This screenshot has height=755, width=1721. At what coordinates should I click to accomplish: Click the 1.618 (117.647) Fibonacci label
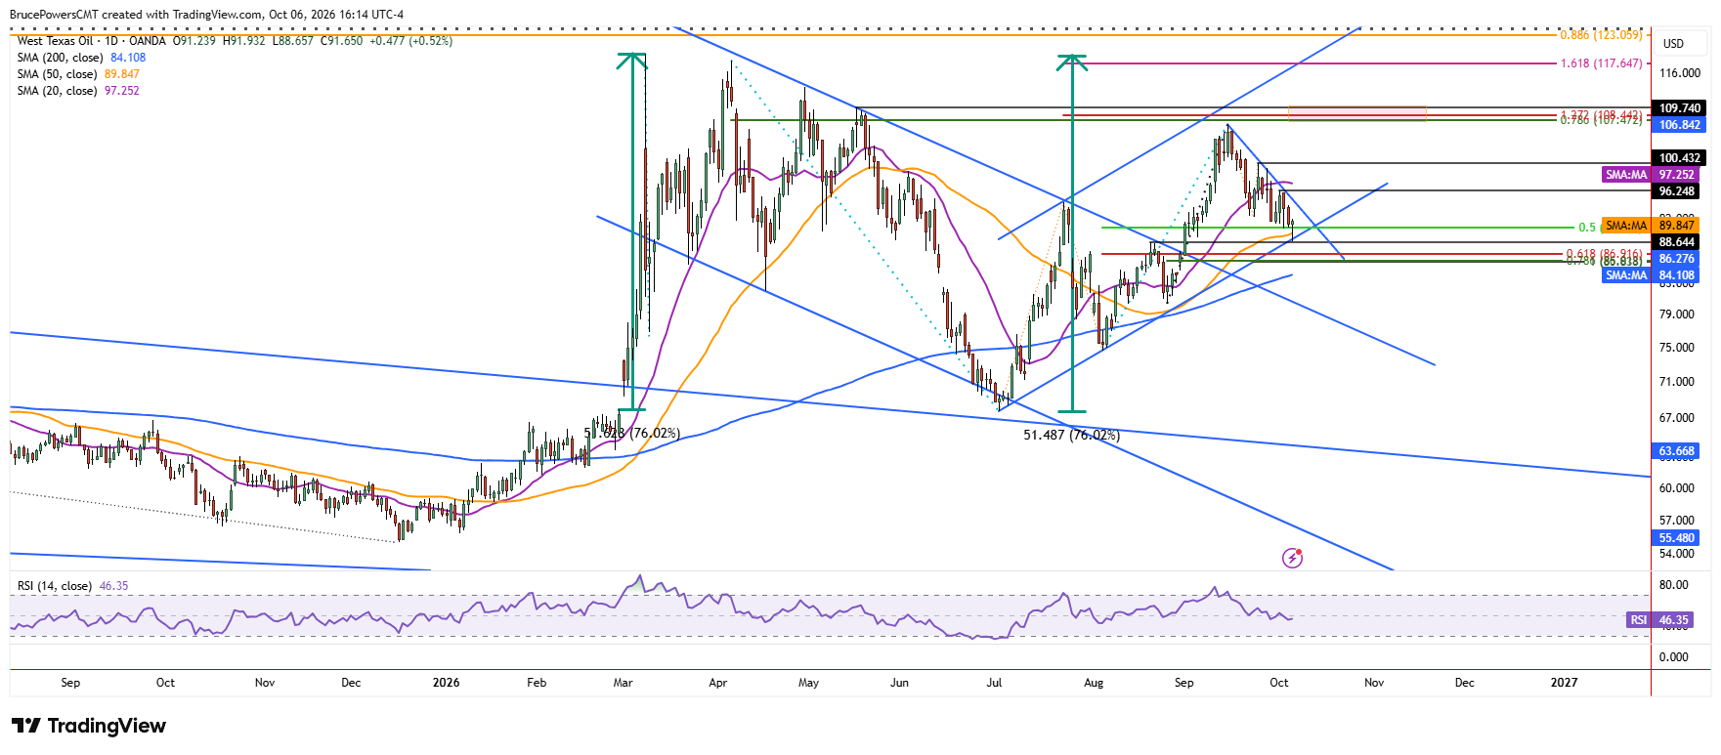[x=1601, y=63]
